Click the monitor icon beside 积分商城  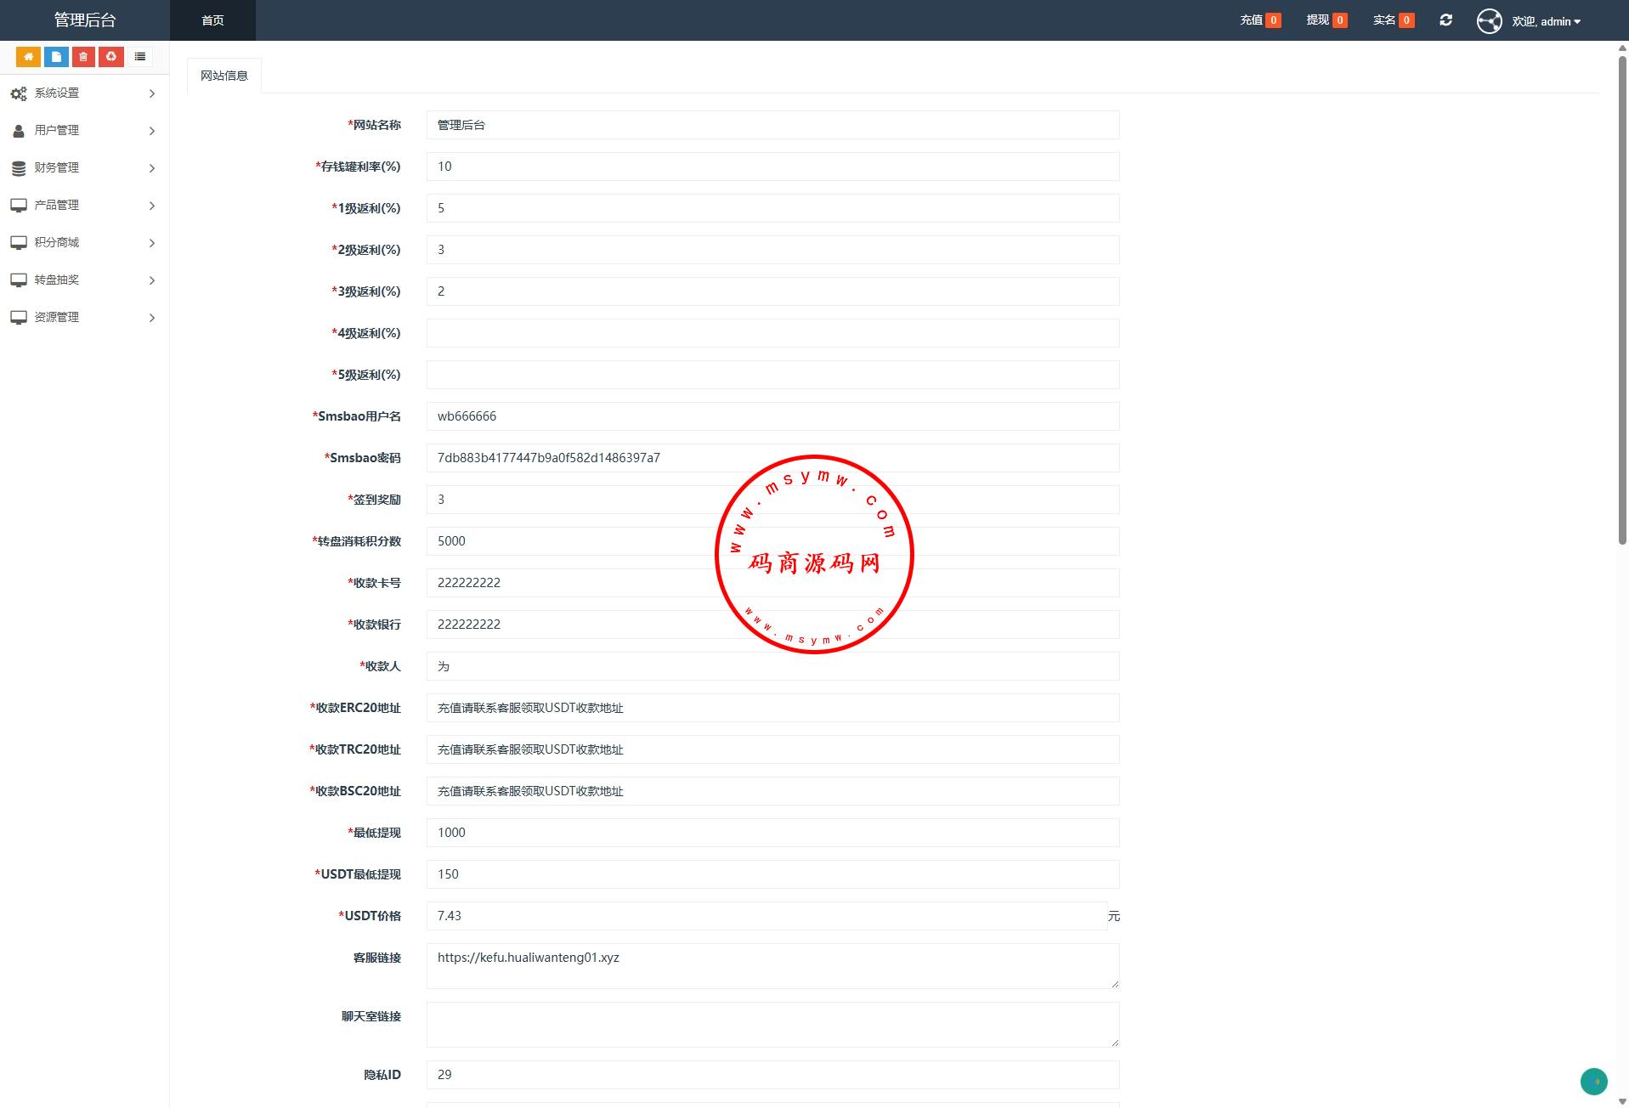(x=19, y=243)
